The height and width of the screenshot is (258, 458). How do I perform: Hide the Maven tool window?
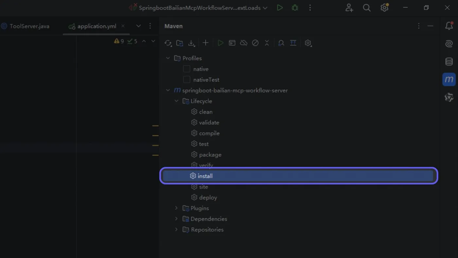coord(431,26)
